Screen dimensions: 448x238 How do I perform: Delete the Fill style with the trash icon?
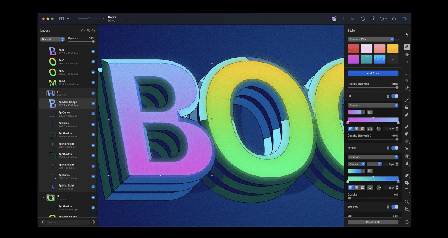[388, 96]
